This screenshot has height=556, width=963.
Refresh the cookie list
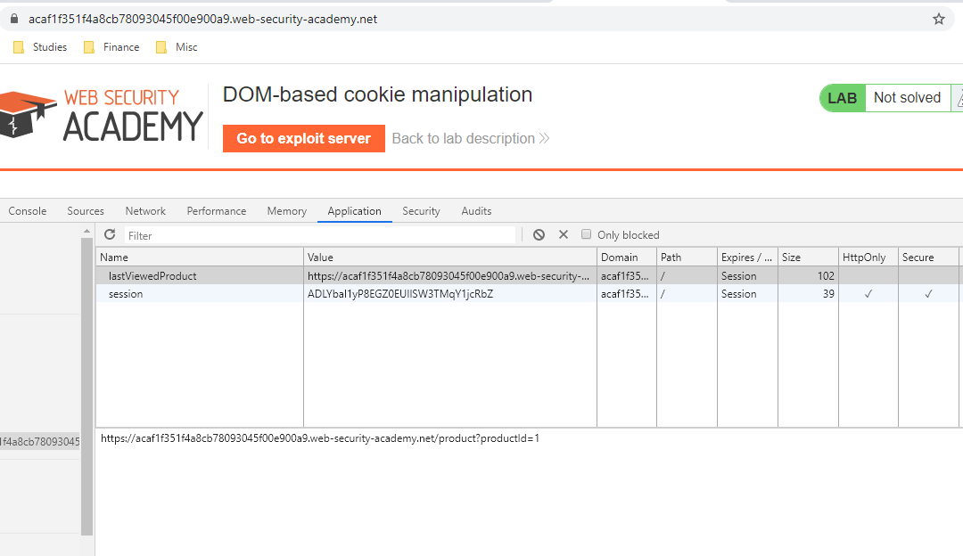coord(110,234)
